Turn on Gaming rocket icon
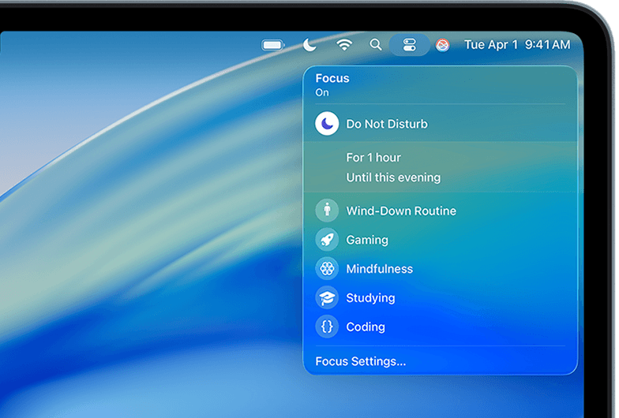This screenshot has height=418, width=619. 327,240
